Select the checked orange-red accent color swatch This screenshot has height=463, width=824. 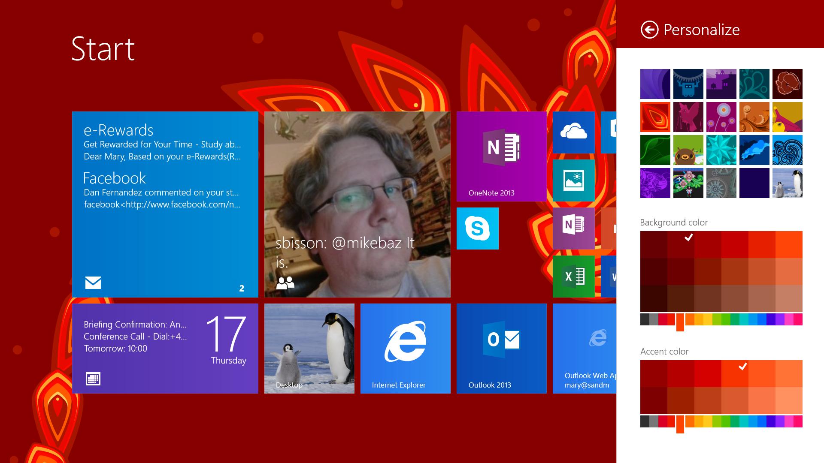coord(735,373)
